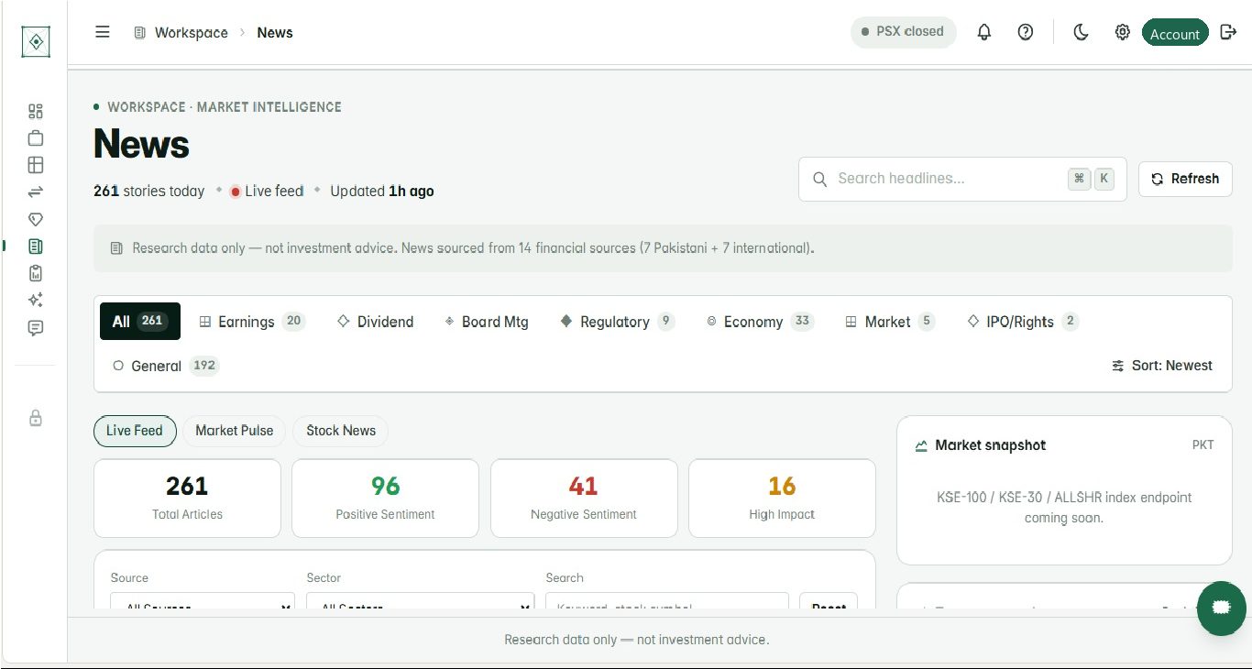Click the logout arrow icon
Screen dimensions: 1252x669
(x=1229, y=32)
